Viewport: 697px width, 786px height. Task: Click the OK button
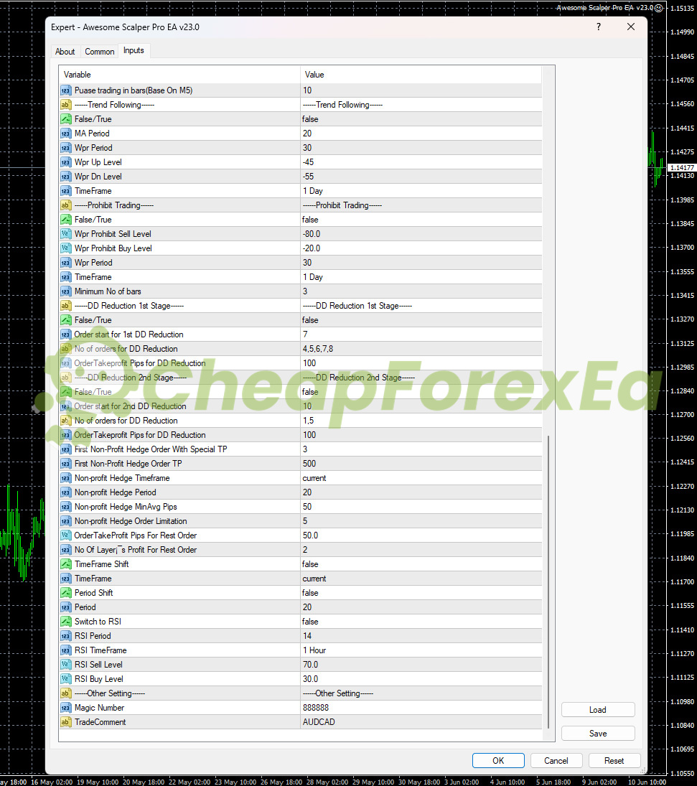498,760
